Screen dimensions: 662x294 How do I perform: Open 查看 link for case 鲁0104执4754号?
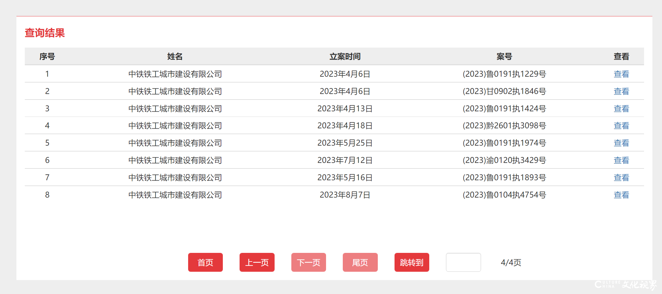[621, 195]
